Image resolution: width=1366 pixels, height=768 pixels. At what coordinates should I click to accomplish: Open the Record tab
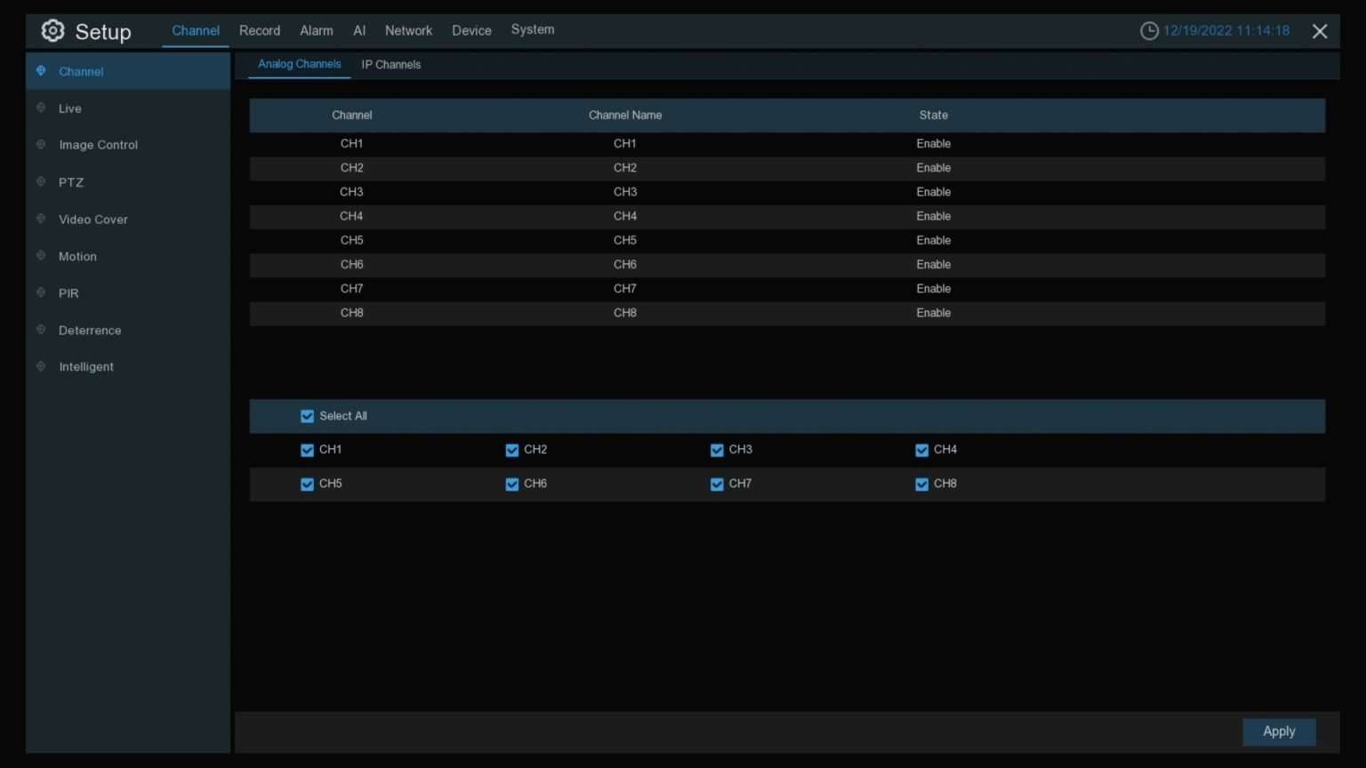tap(259, 30)
